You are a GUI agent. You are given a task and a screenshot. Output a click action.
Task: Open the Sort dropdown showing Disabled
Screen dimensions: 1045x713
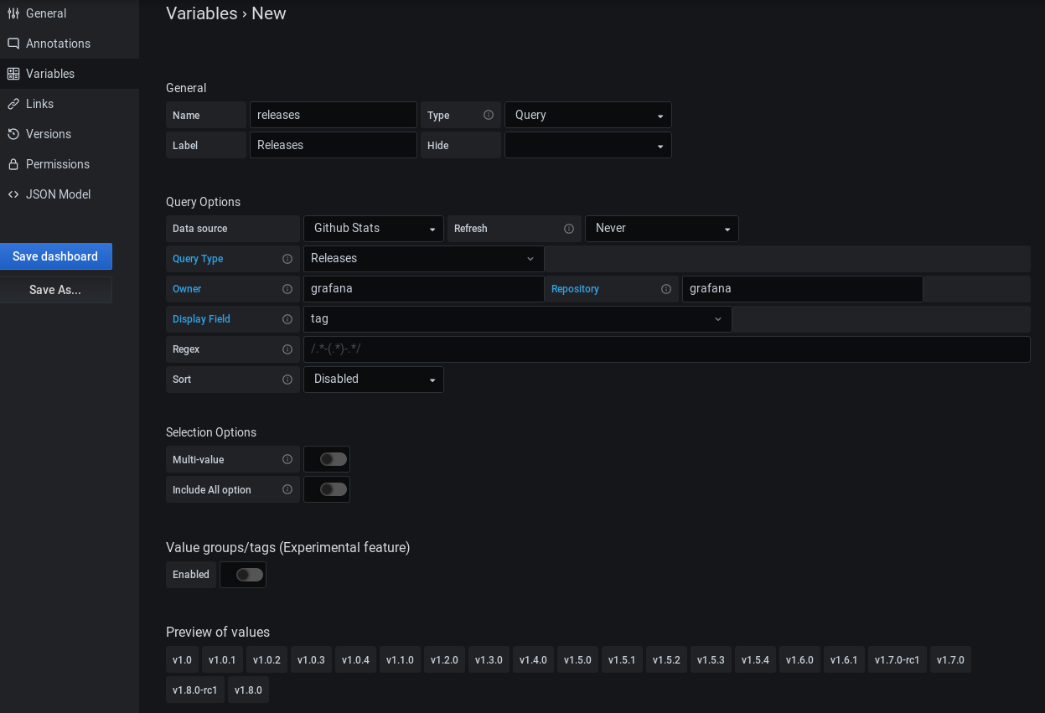point(373,379)
